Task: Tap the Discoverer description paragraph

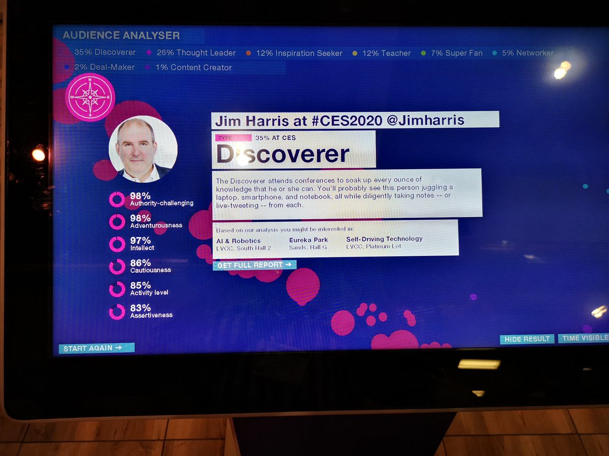Action: (x=333, y=193)
